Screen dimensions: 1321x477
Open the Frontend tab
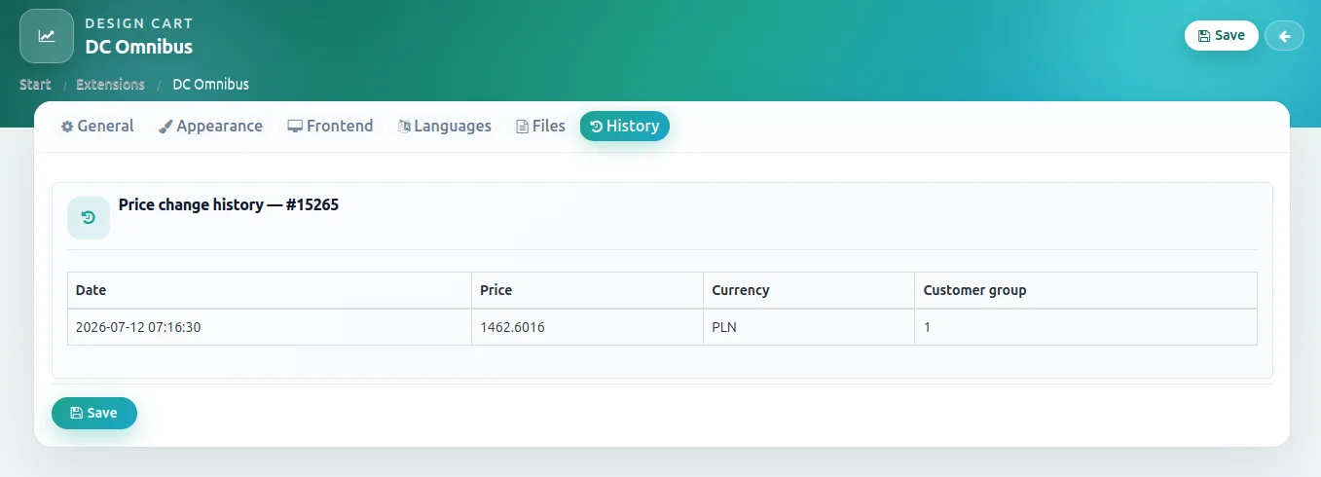pyautogui.click(x=330, y=127)
